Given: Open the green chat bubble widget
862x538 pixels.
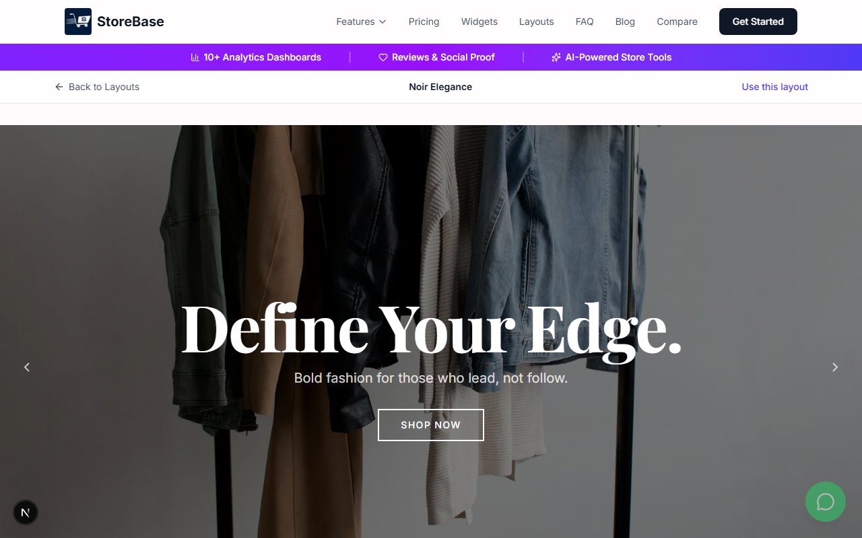Looking at the screenshot, I should (826, 502).
